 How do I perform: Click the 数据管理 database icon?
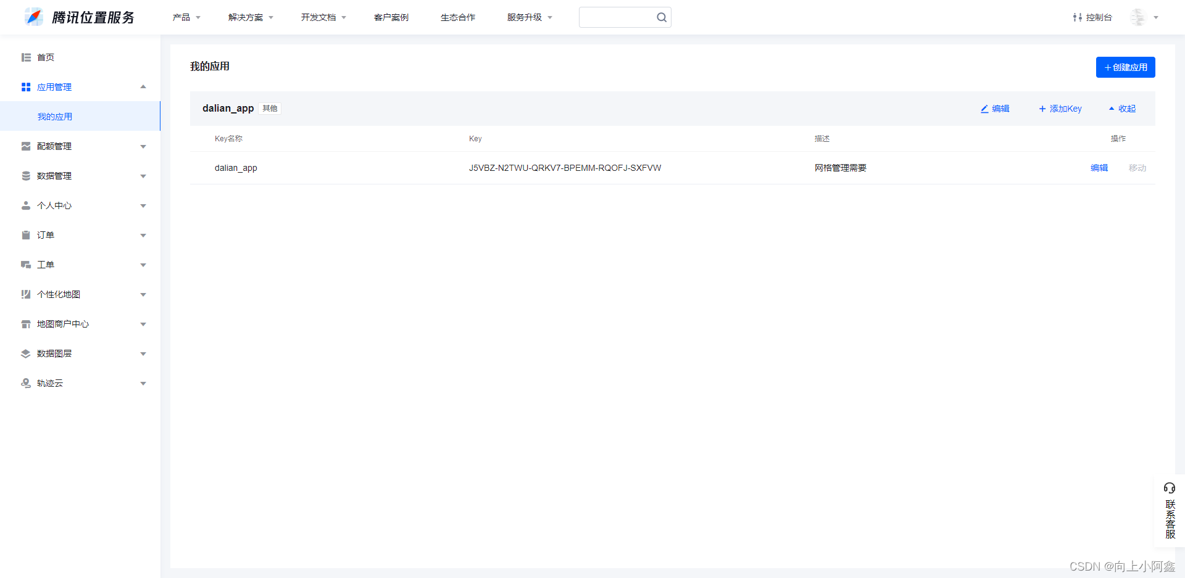(x=26, y=176)
